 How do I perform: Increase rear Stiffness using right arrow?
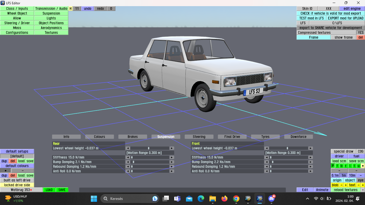coord(172,157)
